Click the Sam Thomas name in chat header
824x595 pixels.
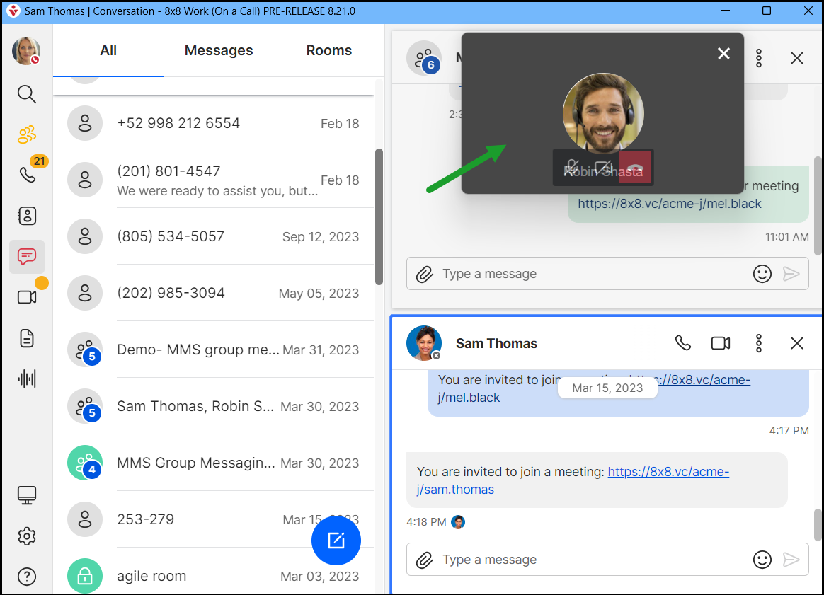pos(497,343)
